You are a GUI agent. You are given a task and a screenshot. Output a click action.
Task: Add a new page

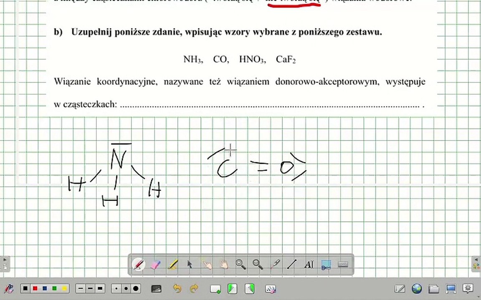pyautogui.click(x=215, y=289)
